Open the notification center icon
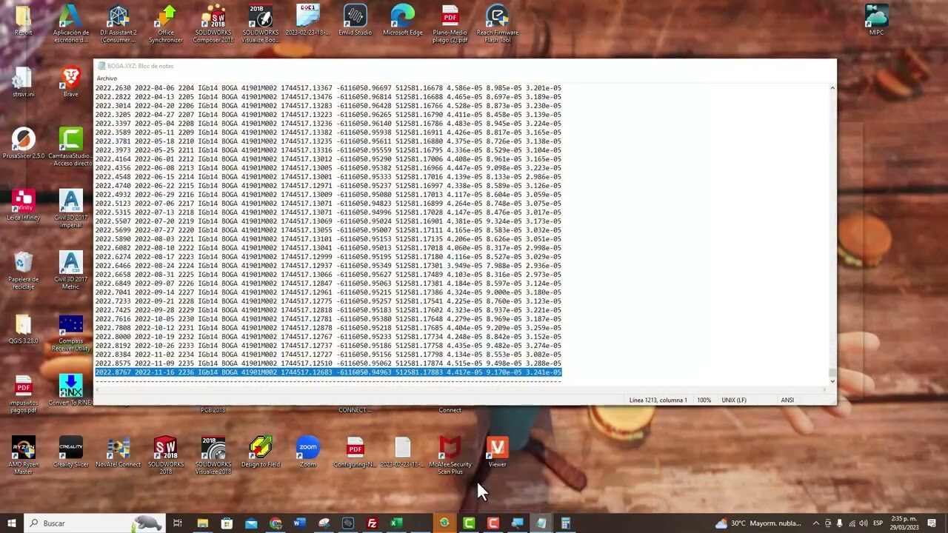This screenshot has height=533, width=948. coord(932,523)
